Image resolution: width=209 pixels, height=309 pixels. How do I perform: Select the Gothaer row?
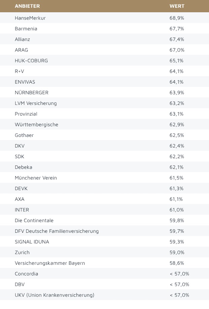[x=24, y=135]
